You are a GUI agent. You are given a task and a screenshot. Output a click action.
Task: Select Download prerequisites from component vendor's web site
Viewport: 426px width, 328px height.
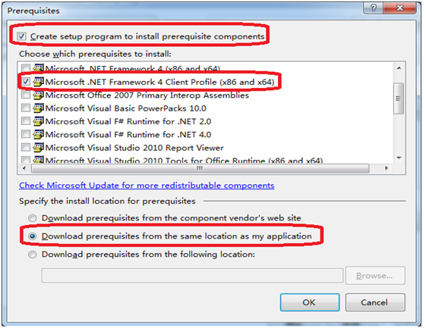point(33,218)
